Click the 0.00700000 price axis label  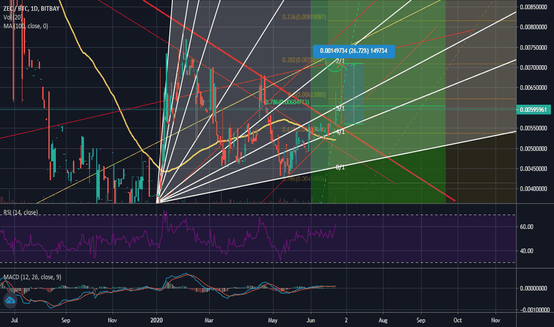tap(534, 68)
